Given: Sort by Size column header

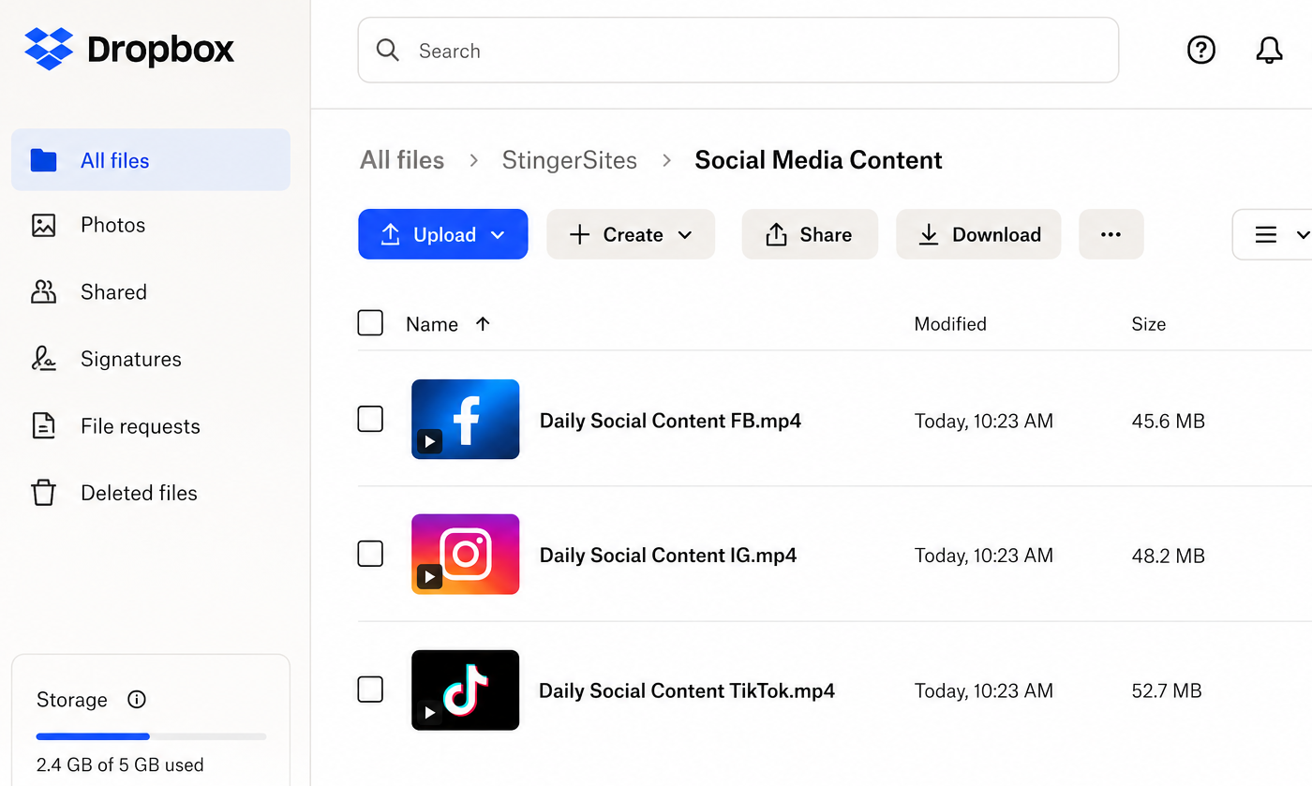Looking at the screenshot, I should (1149, 324).
